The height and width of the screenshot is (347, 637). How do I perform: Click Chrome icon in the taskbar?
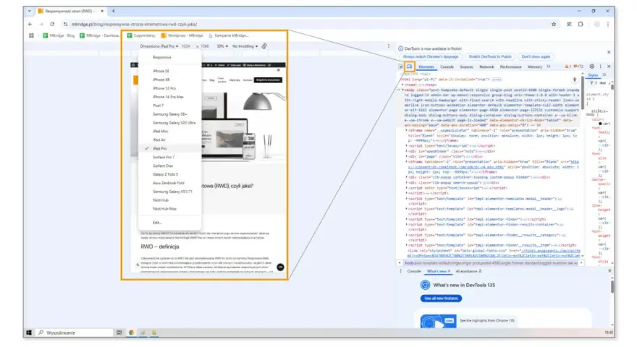pyautogui.click(x=131, y=333)
